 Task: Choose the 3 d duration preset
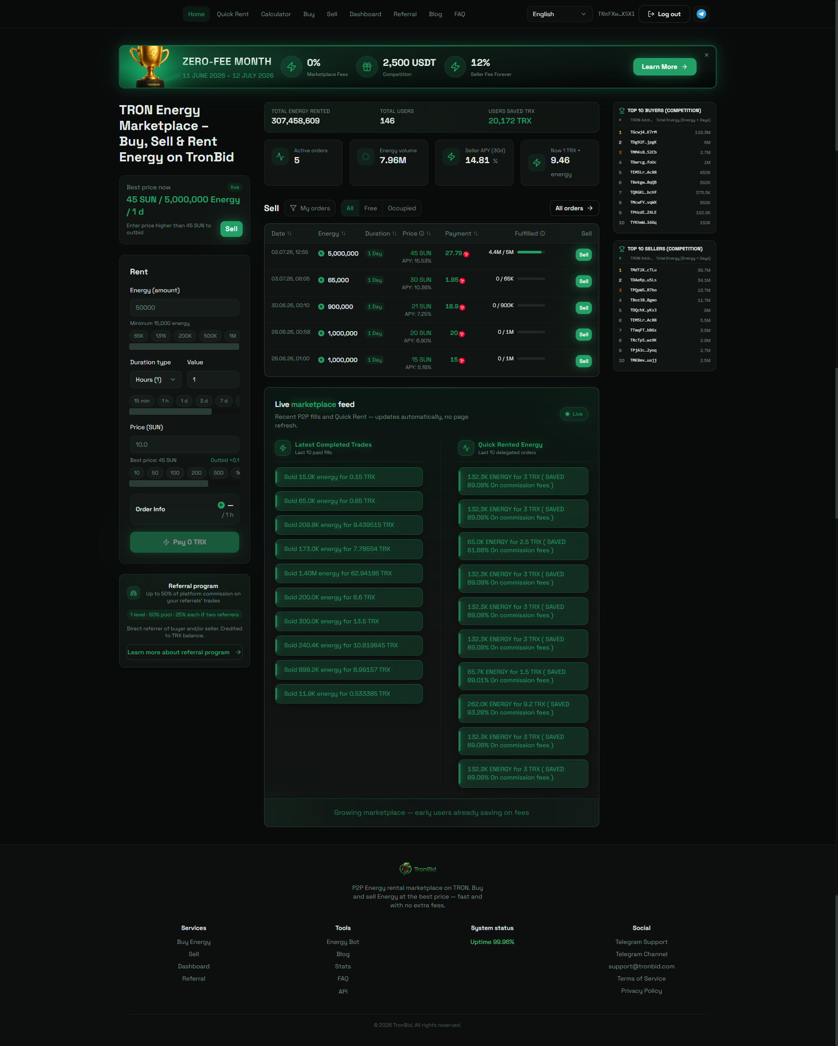pos(204,401)
